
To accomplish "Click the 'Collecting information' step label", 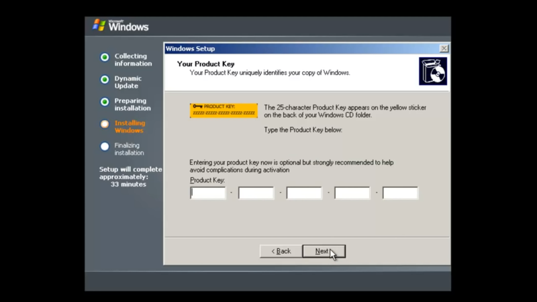I will [133, 60].
